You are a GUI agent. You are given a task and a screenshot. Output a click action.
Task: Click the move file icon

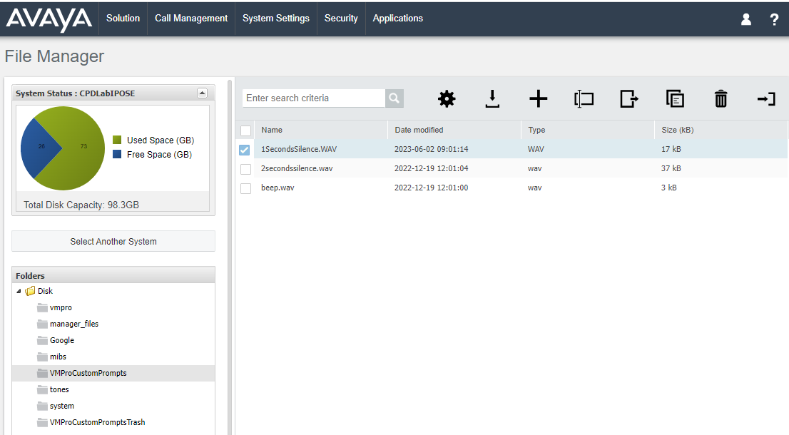pyautogui.click(x=629, y=98)
